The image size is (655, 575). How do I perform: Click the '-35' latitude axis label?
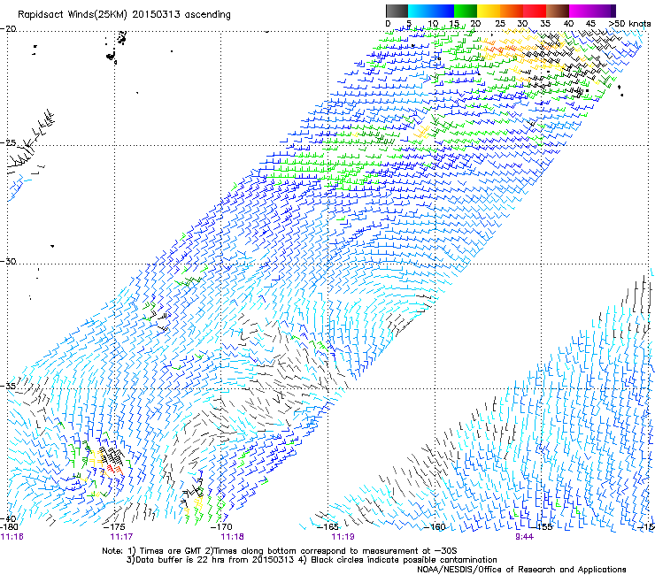[8, 386]
